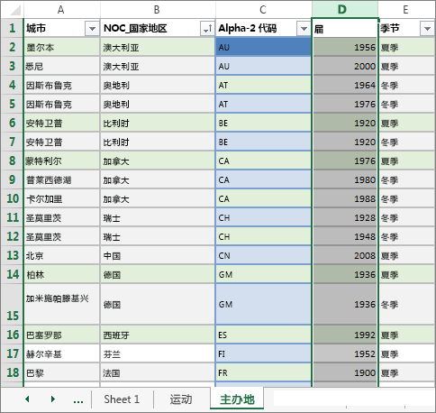
Task: Select row 1 header
Action: click(x=12, y=28)
